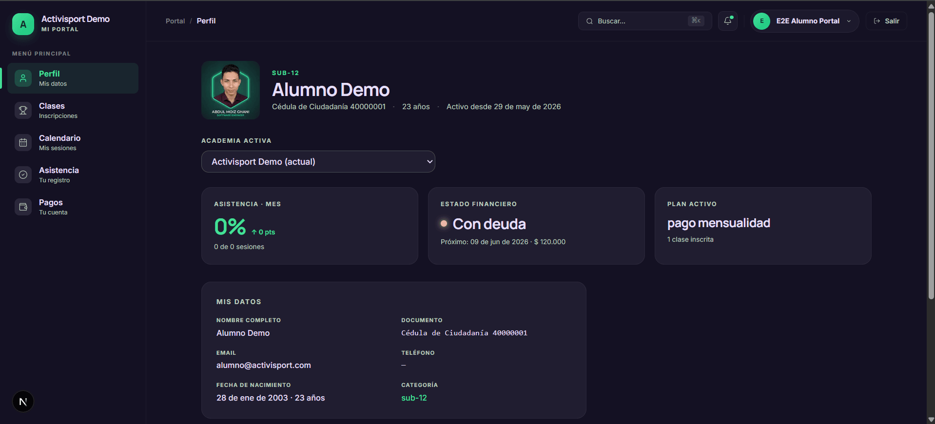
Task: Click the 0 pts up-arrow indicator
Action: point(263,232)
